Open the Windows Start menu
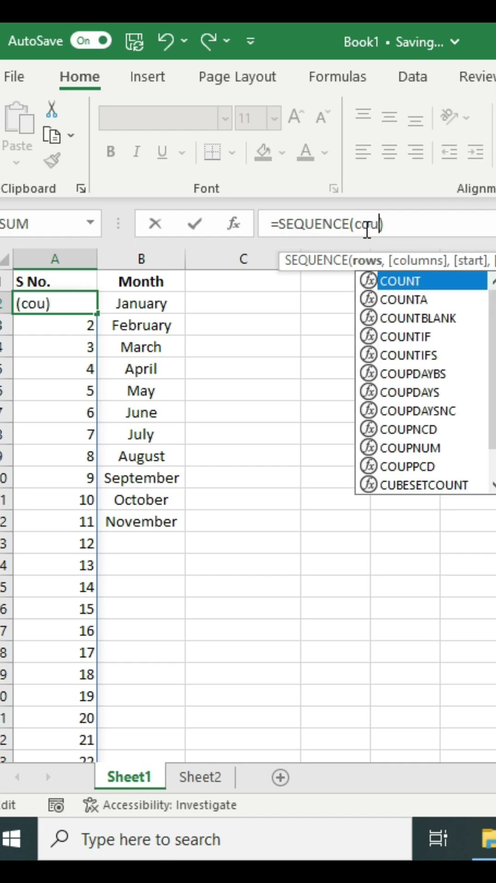This screenshot has height=883, width=496. [x=11, y=839]
